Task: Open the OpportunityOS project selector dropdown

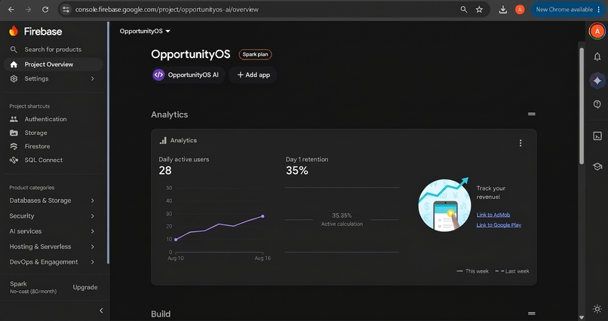Action: pyautogui.click(x=145, y=31)
